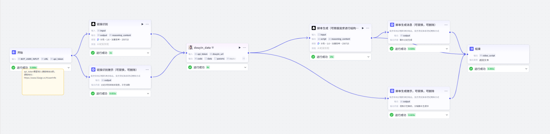550x134 pixels.
Task: Open the ellipsis menu on 脚本生成消息 node
Action: [446, 25]
